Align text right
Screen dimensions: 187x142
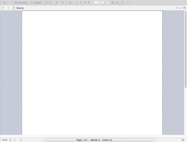tap(85, 3)
